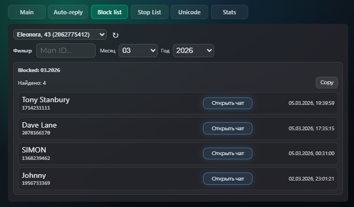Image resolution: width=354 pixels, height=207 pixels.
Task: Click the Найдено: 4 count label
Action: click(x=32, y=83)
